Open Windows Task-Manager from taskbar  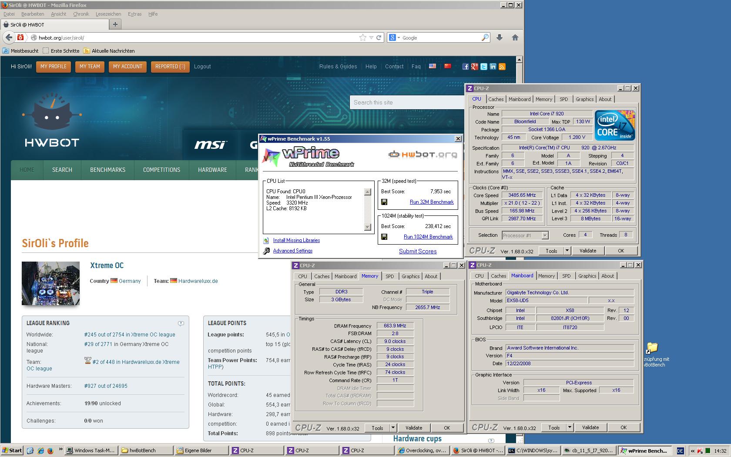click(91, 450)
